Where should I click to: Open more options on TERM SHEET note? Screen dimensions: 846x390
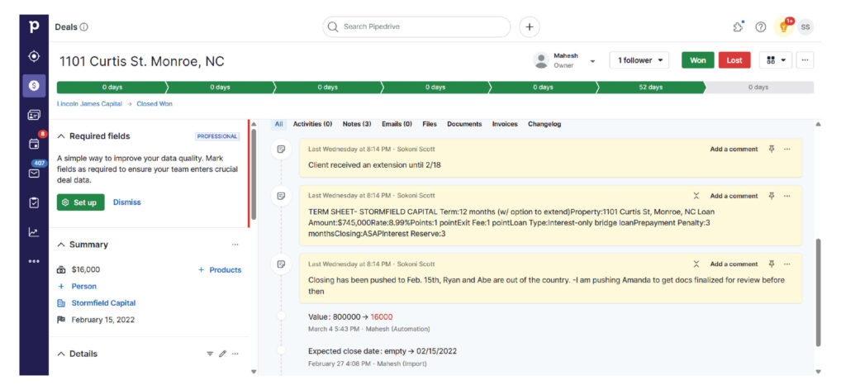pos(787,196)
